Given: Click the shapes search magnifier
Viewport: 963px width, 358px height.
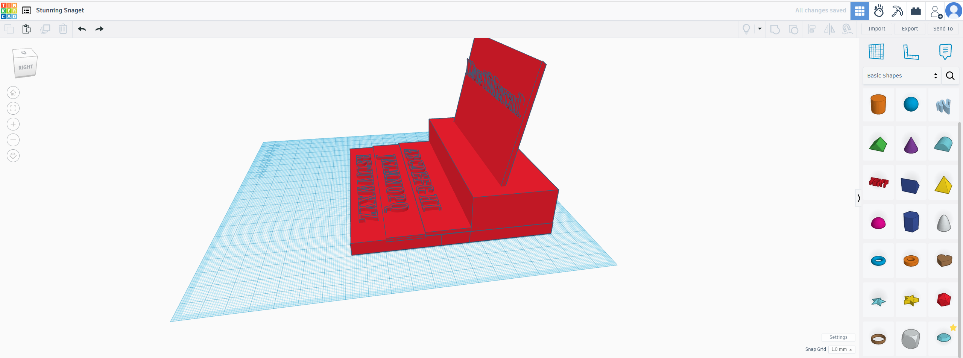Looking at the screenshot, I should coord(950,76).
